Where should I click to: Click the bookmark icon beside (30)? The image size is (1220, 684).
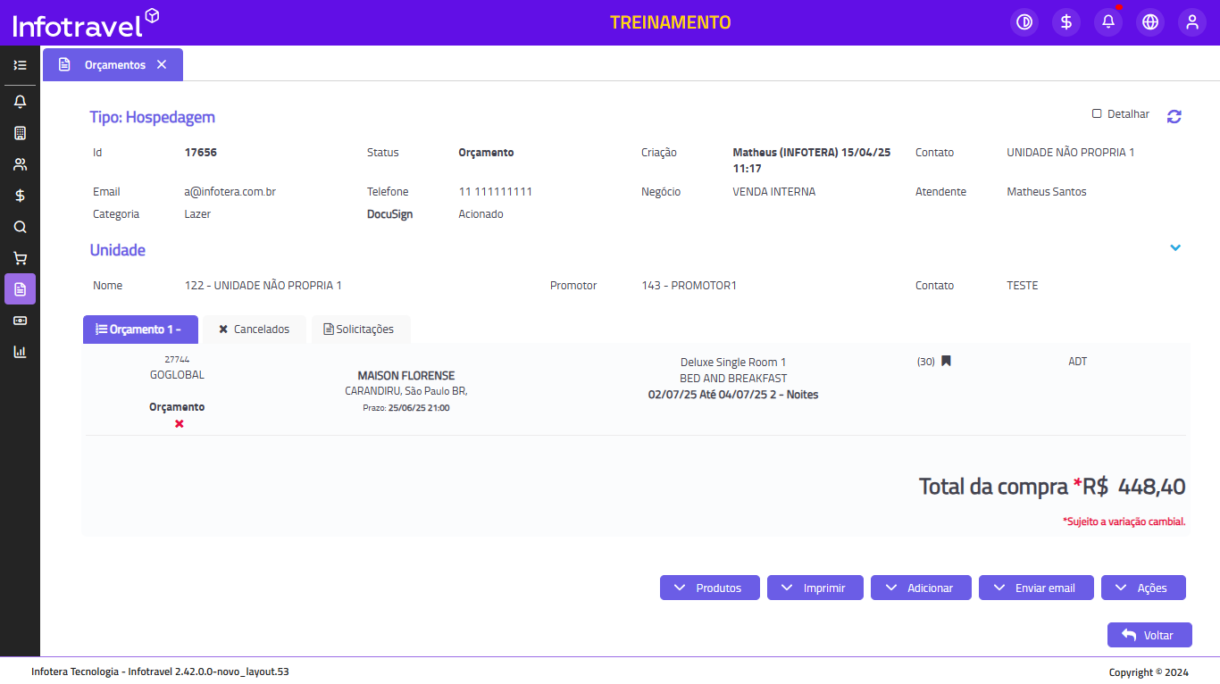pyautogui.click(x=946, y=362)
